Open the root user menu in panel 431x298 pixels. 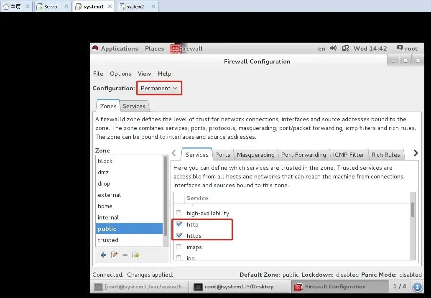pos(407,48)
